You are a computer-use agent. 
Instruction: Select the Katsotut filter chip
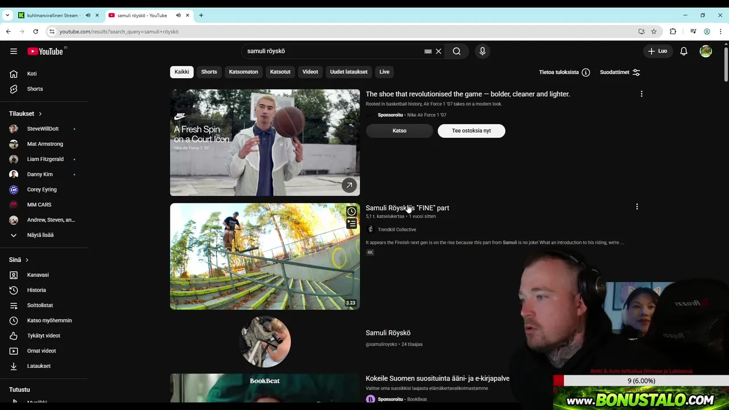(x=280, y=72)
